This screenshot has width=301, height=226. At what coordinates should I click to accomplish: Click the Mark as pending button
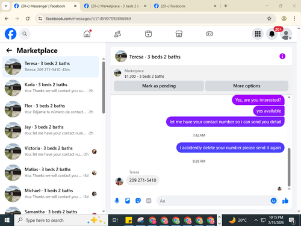tap(159, 86)
